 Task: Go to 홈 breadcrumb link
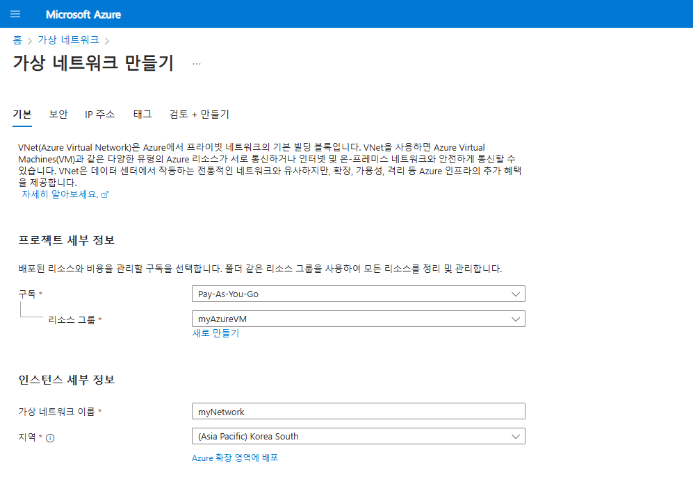coord(17,40)
